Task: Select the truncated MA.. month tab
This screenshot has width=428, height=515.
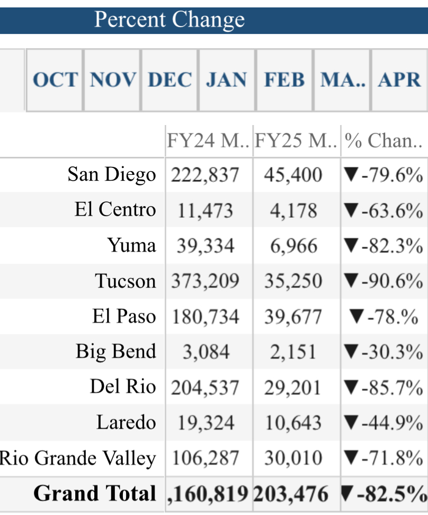Action: point(342,80)
